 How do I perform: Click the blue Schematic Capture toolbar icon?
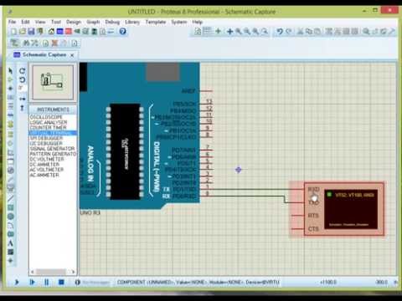click(x=60, y=31)
